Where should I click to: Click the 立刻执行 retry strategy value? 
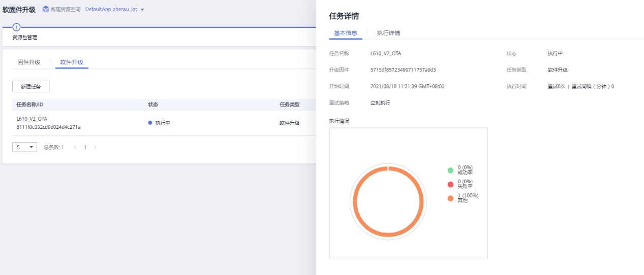[x=380, y=102]
